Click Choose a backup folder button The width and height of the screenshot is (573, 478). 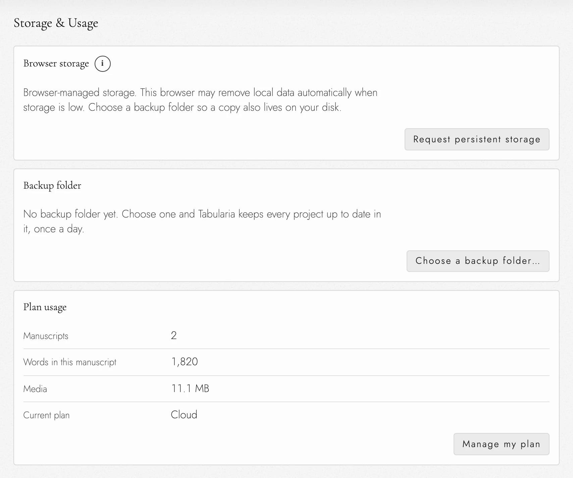pyautogui.click(x=478, y=261)
